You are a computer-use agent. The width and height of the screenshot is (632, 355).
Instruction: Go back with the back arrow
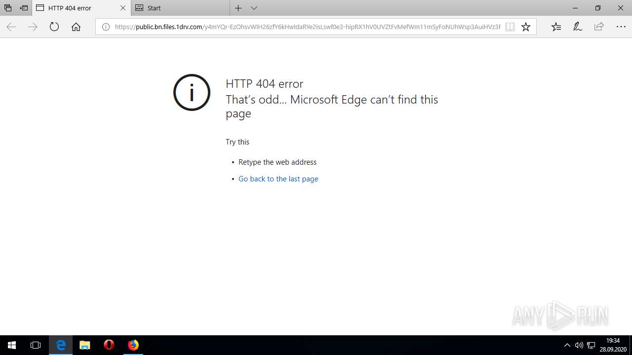(11, 27)
